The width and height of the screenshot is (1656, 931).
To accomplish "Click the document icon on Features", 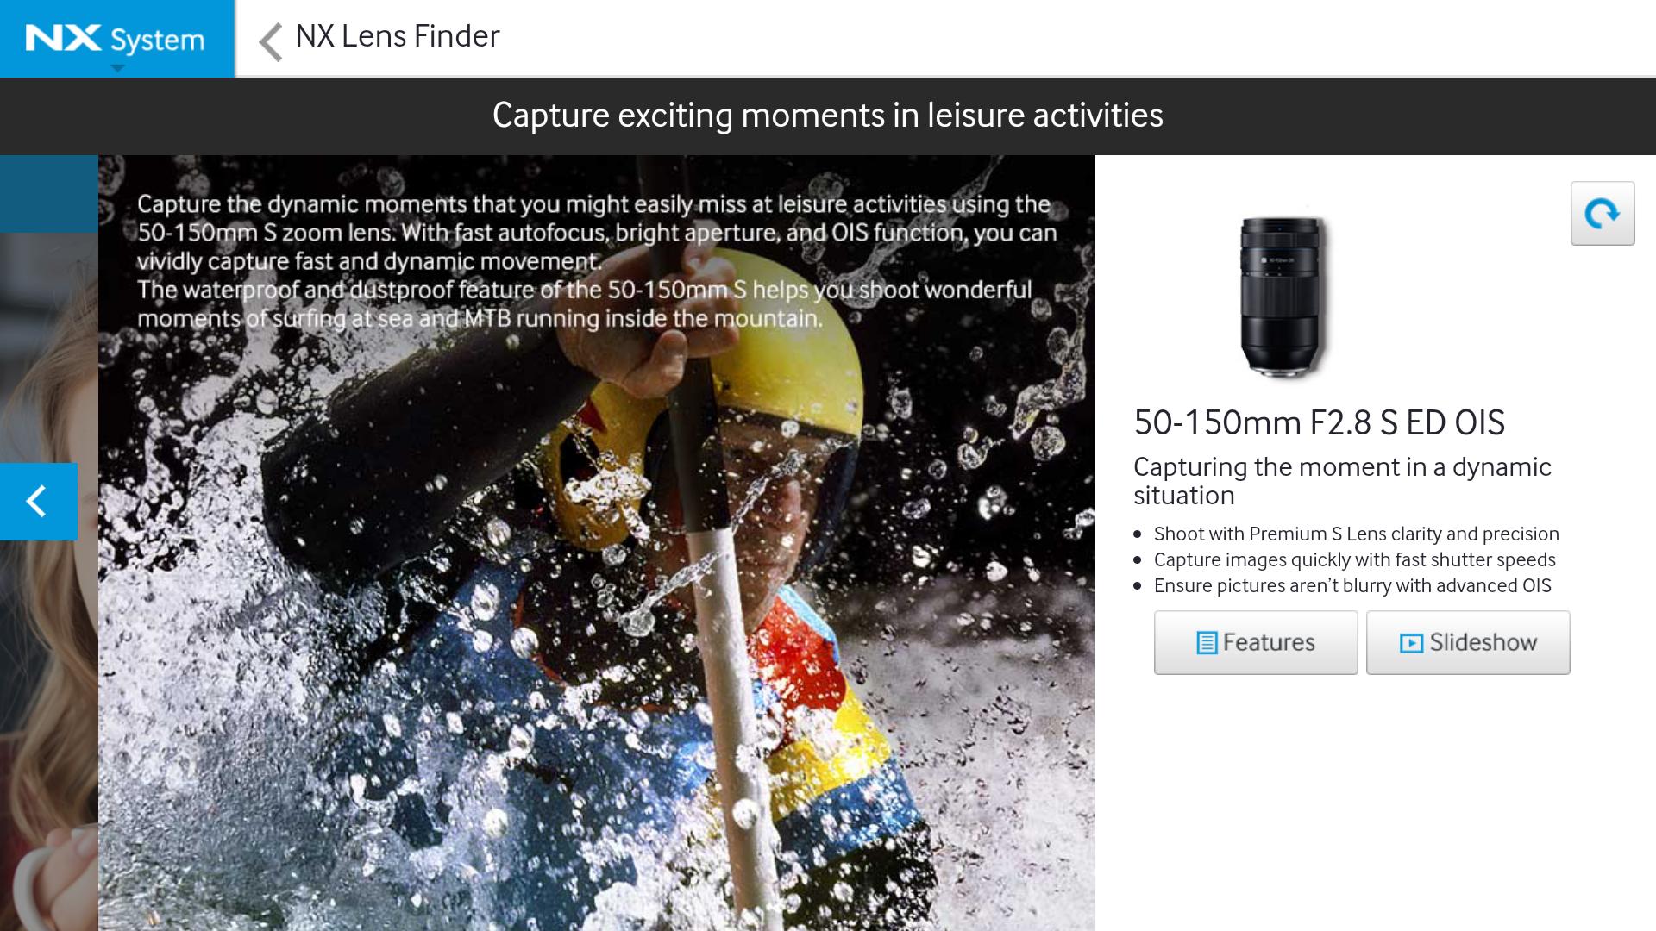I will click(1207, 643).
